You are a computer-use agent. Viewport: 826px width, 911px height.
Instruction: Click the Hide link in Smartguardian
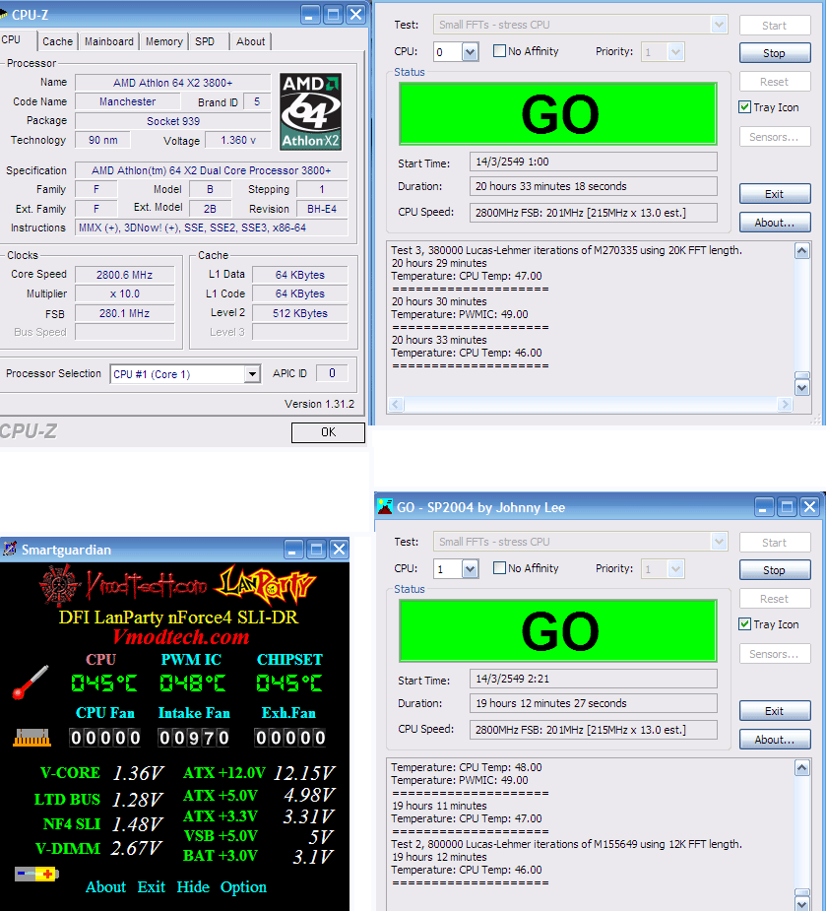[x=193, y=887]
